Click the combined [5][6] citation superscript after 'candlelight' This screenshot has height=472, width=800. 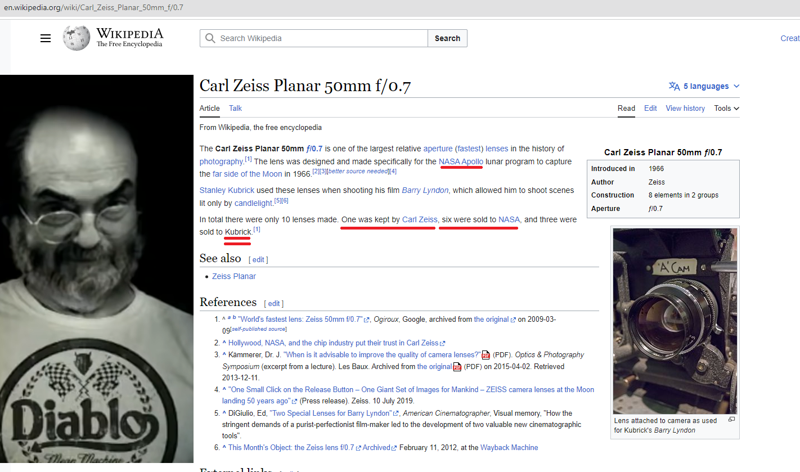pos(281,200)
